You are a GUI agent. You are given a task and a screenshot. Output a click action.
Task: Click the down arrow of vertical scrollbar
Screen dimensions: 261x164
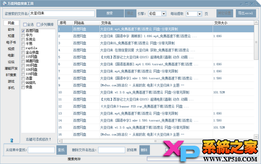(x=256, y=137)
